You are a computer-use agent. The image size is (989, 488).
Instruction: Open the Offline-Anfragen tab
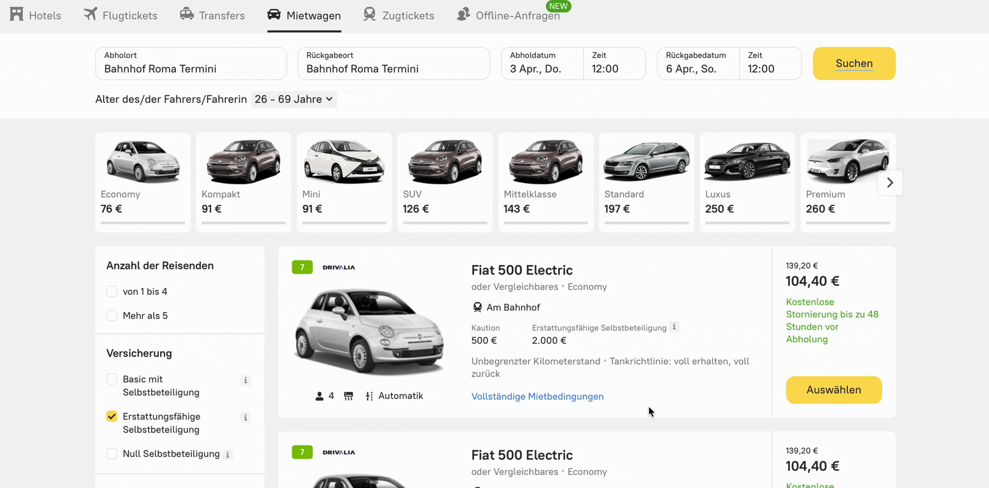point(517,15)
